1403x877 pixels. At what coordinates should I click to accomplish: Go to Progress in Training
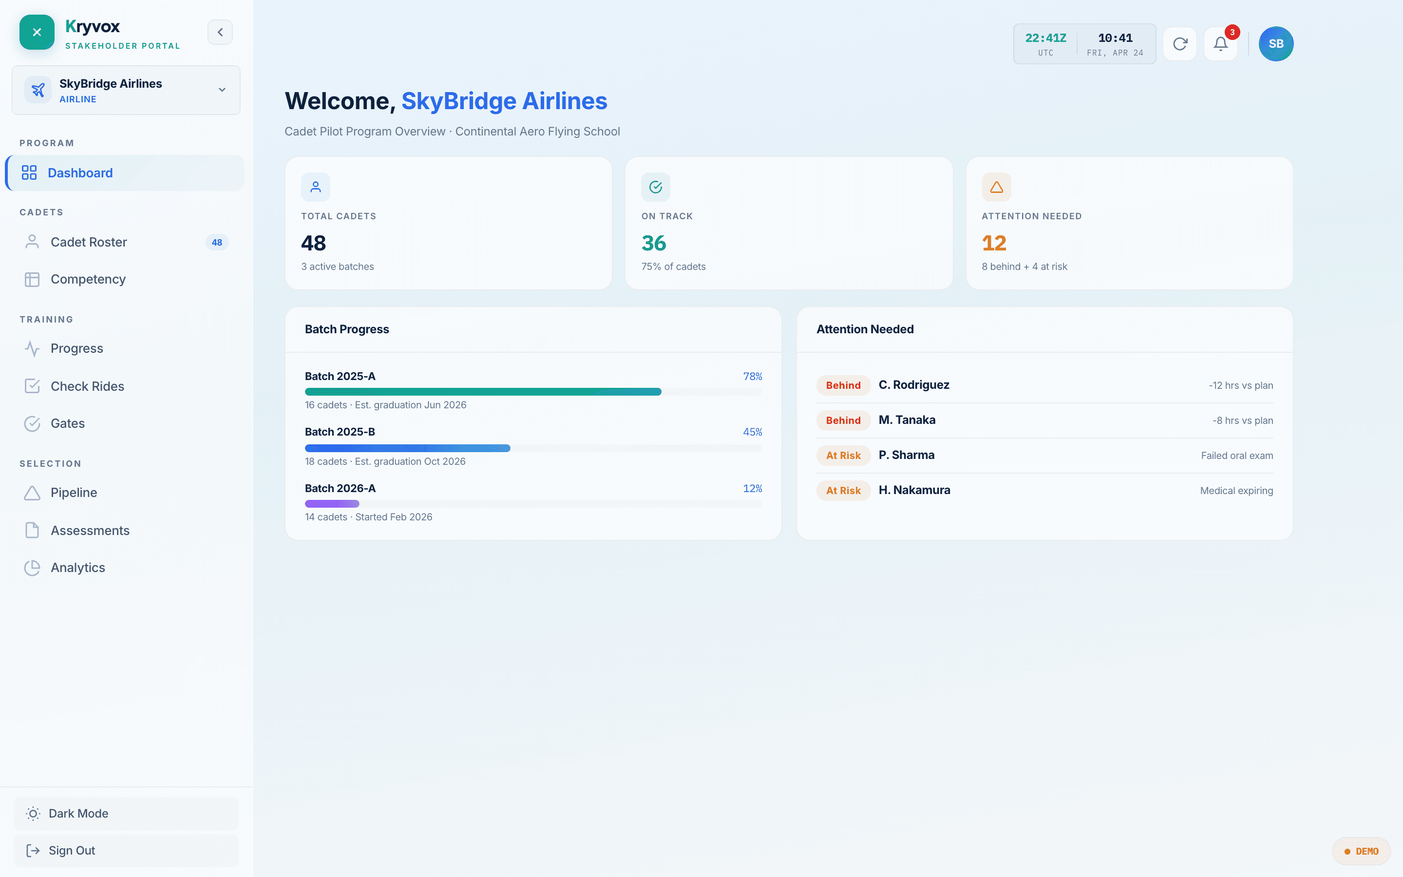125,348
